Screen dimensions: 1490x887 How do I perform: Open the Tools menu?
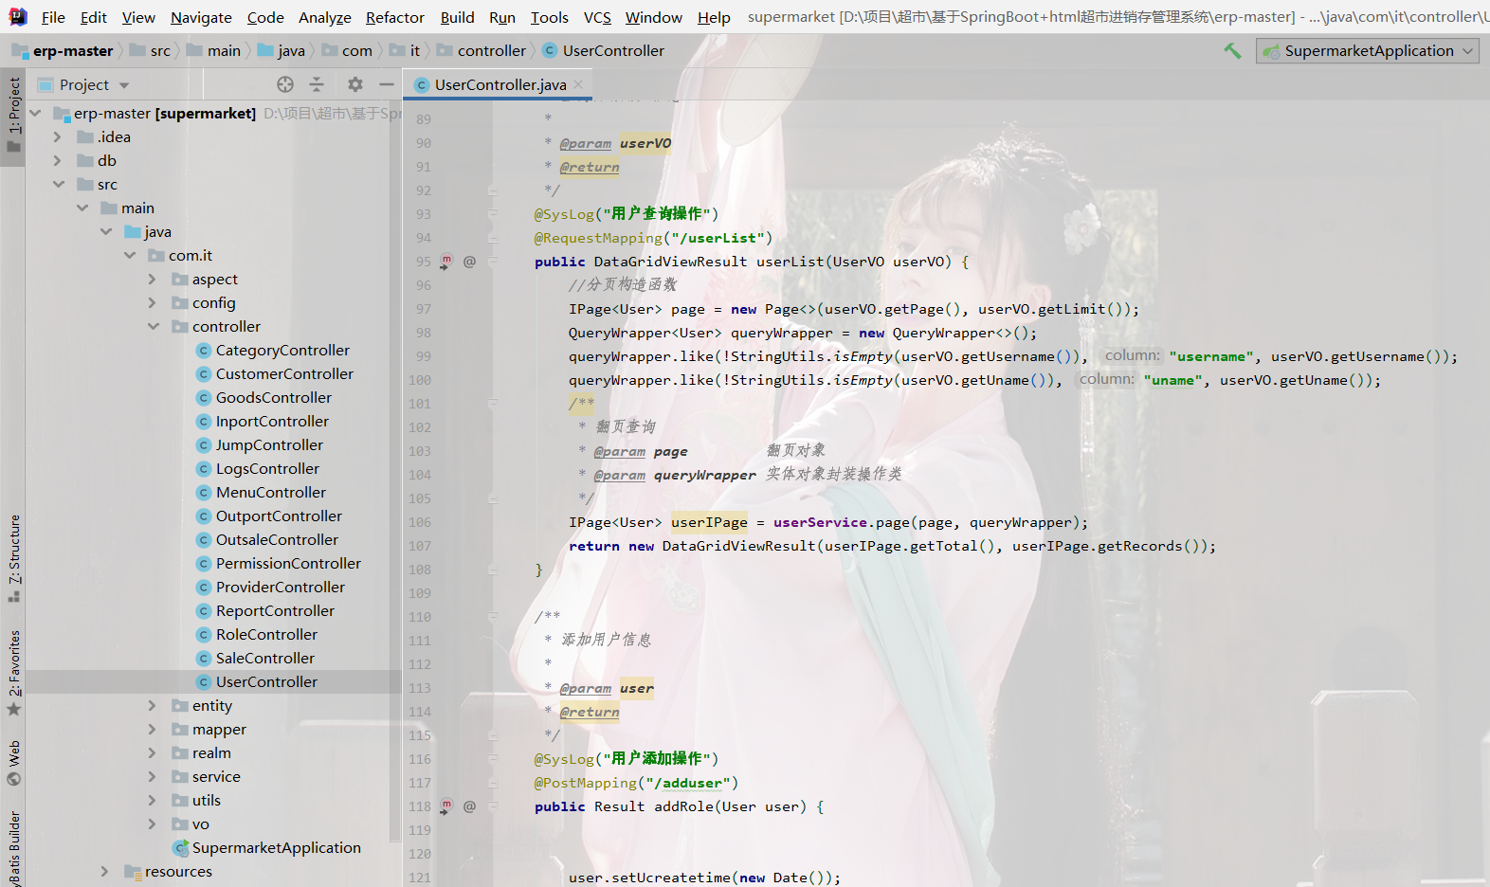pos(549,17)
